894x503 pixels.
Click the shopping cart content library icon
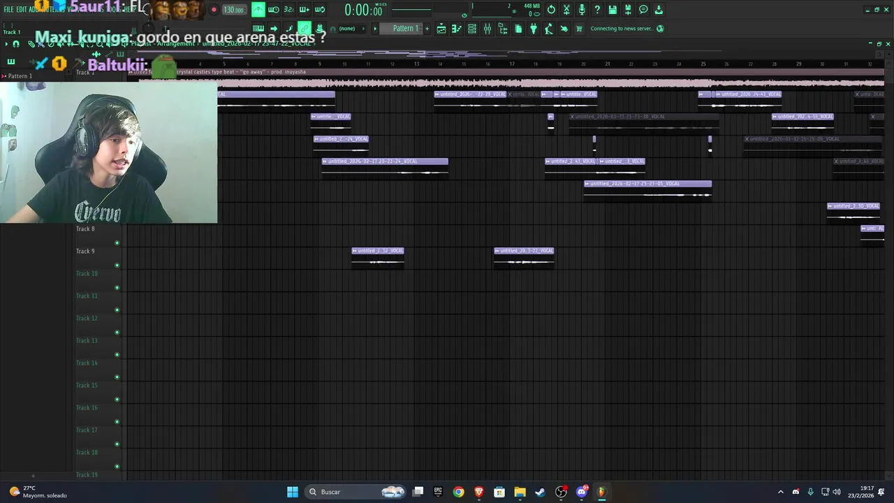pyautogui.click(x=579, y=29)
